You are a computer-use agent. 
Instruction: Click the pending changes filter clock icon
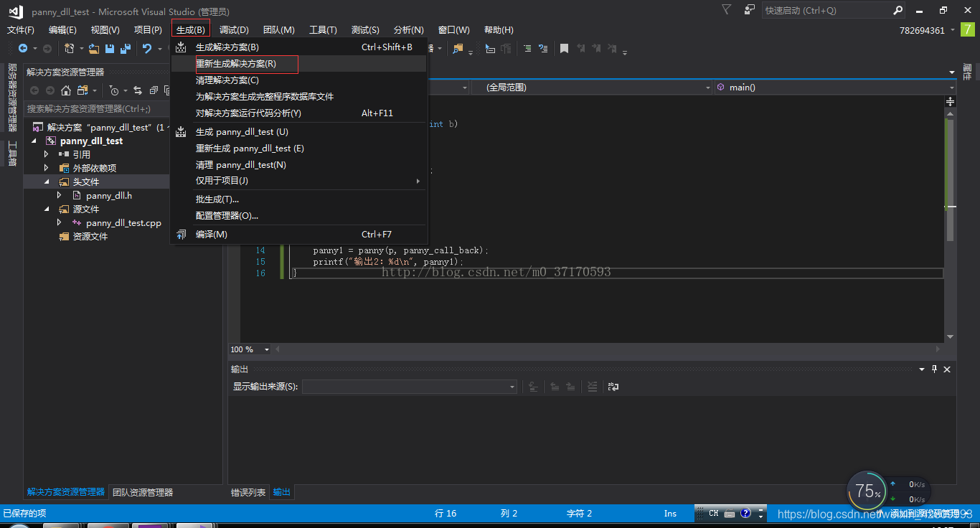click(114, 90)
